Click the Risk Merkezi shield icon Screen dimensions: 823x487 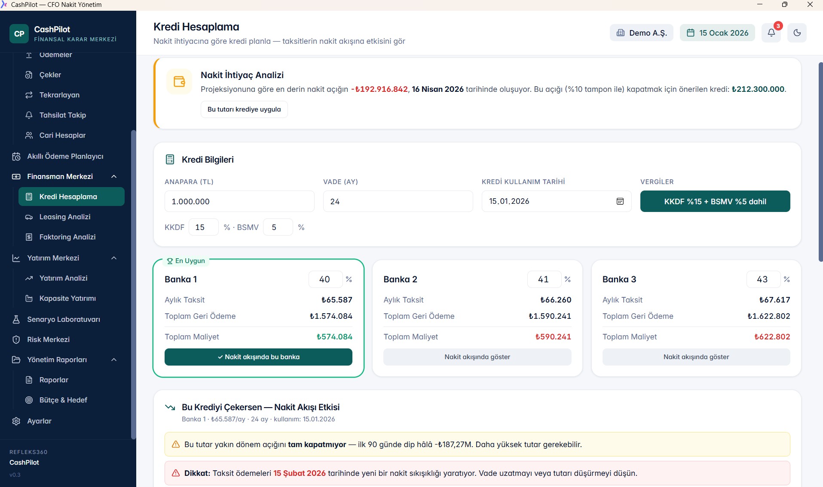[16, 340]
